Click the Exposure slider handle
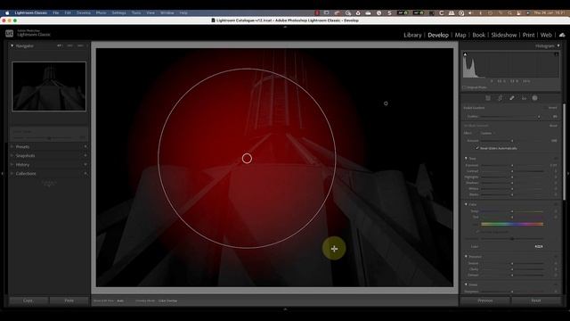This screenshot has width=570, height=321. [512, 165]
